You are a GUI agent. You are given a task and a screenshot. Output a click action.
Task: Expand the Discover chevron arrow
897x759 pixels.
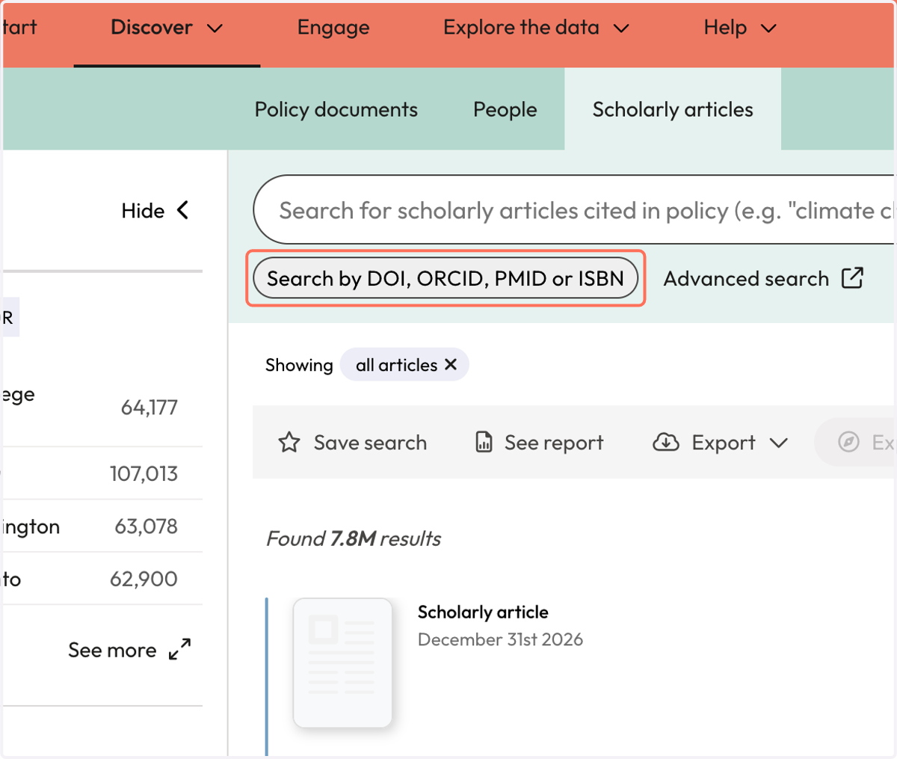215,29
